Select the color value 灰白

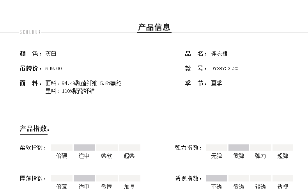click(51, 54)
